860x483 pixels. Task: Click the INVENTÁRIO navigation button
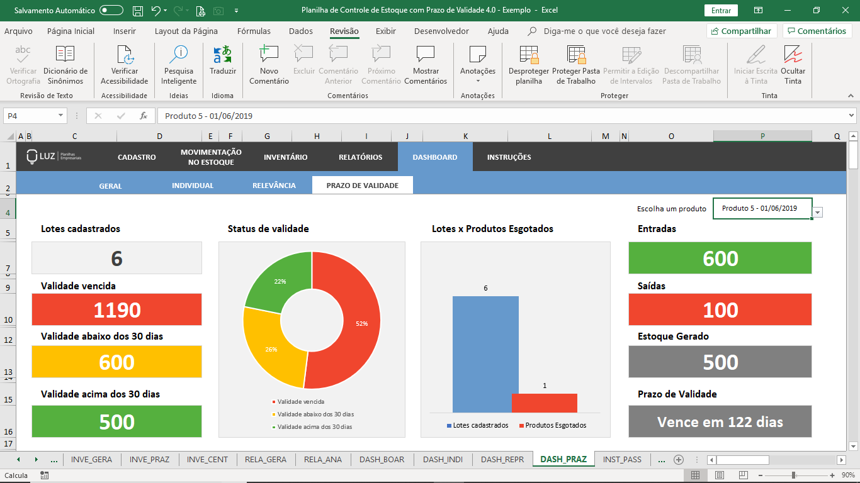(285, 157)
